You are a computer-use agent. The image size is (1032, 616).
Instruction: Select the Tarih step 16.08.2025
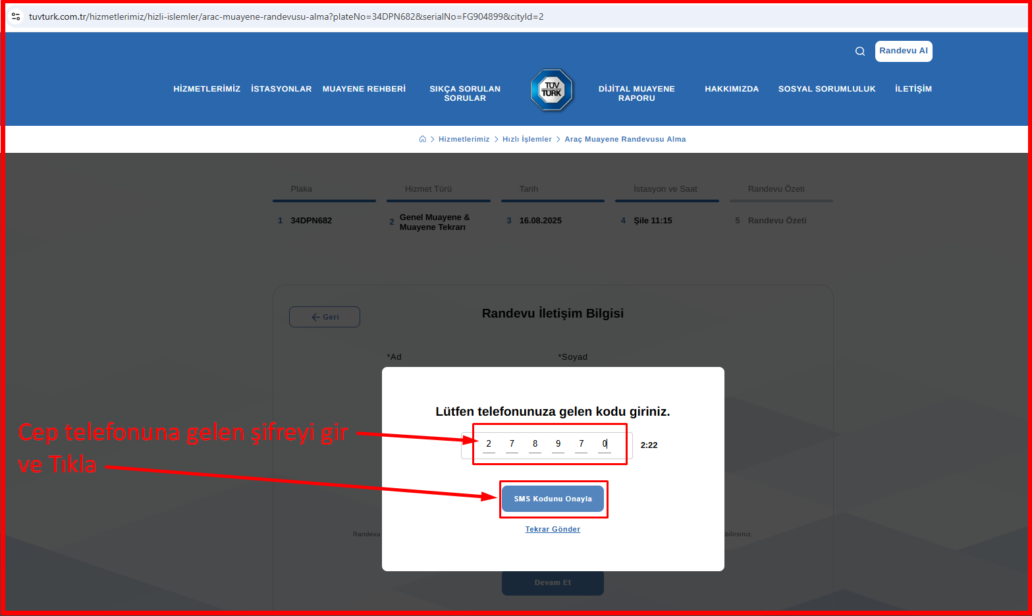pyautogui.click(x=553, y=206)
